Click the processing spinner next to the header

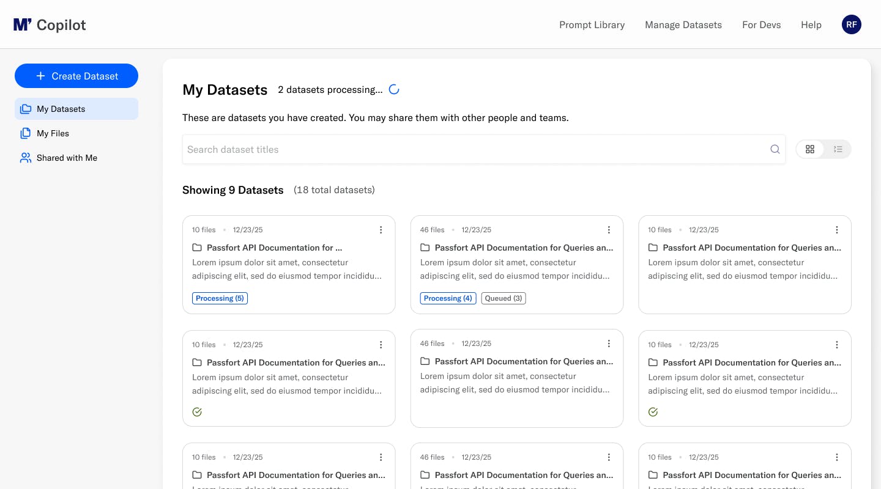pos(394,89)
